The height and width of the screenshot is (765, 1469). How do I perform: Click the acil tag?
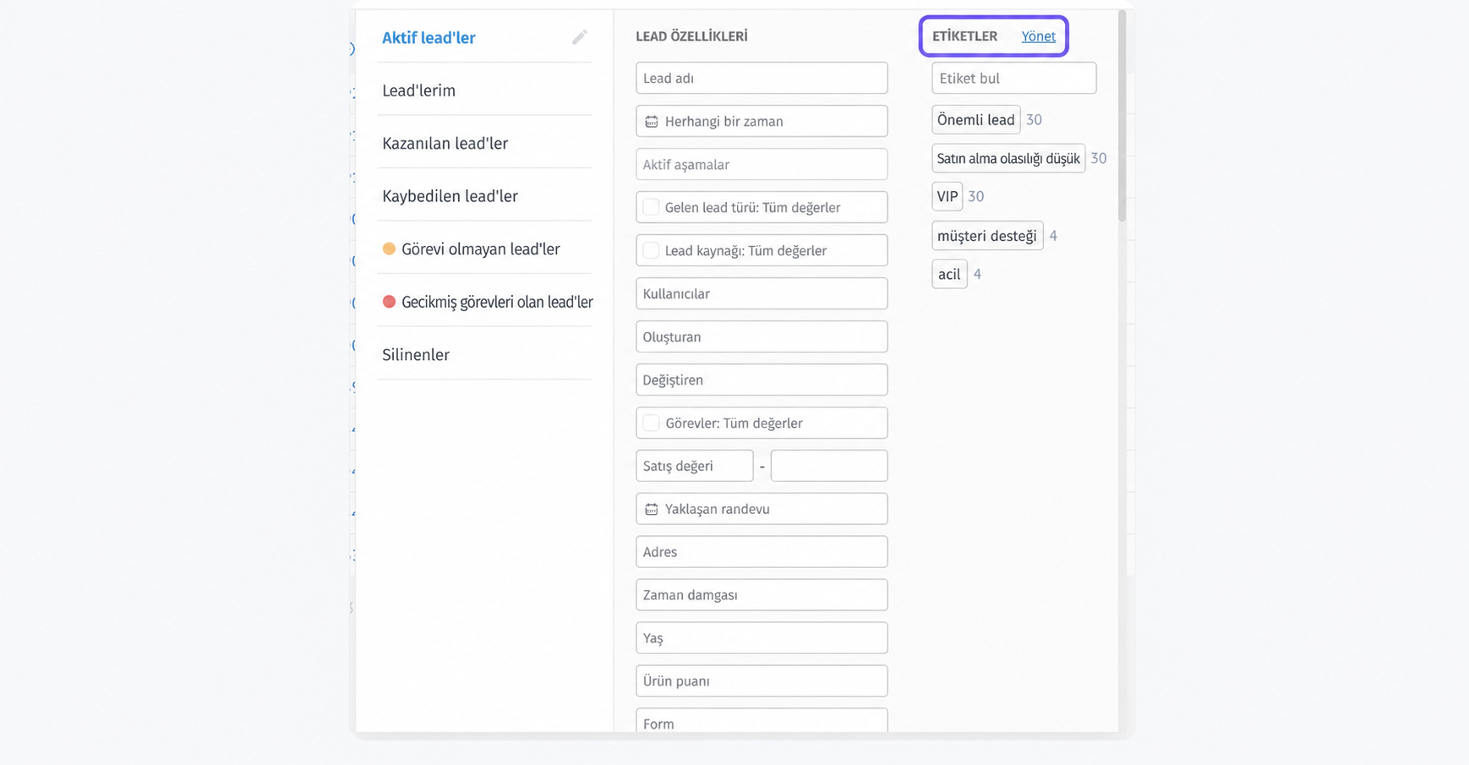(x=949, y=274)
